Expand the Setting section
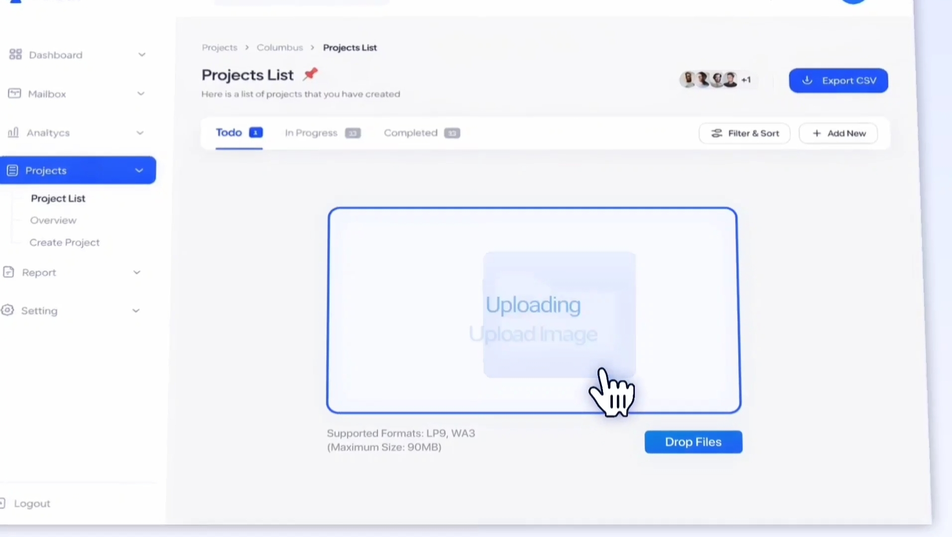This screenshot has height=537, width=952. [135, 311]
